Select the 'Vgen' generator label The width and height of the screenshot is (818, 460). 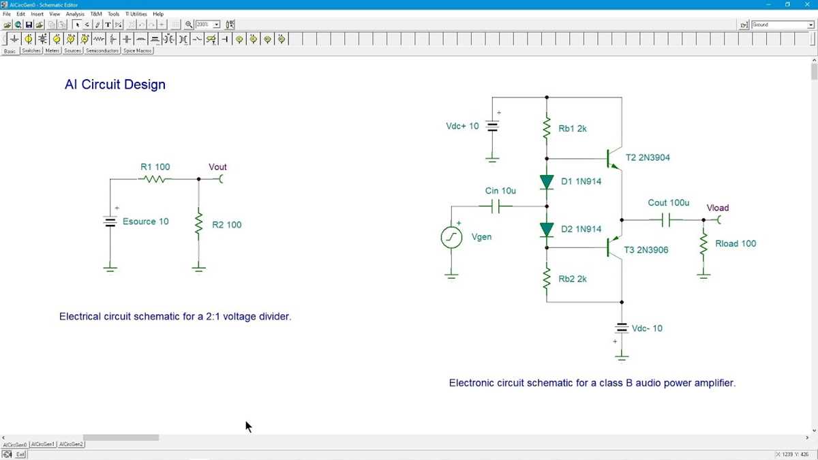point(481,237)
